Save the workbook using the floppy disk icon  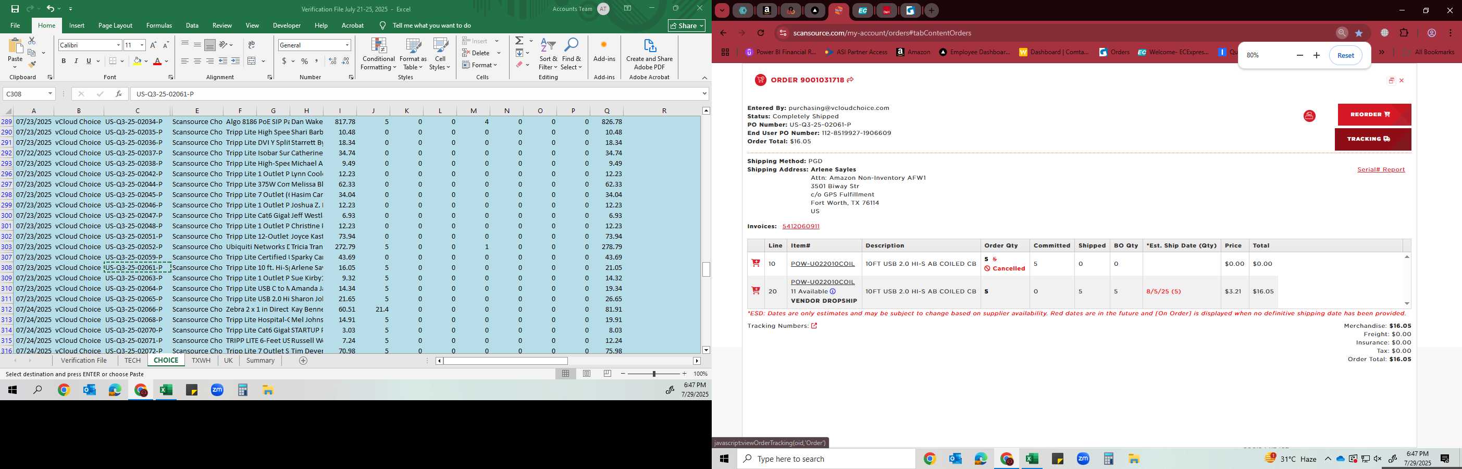pyautogui.click(x=15, y=8)
